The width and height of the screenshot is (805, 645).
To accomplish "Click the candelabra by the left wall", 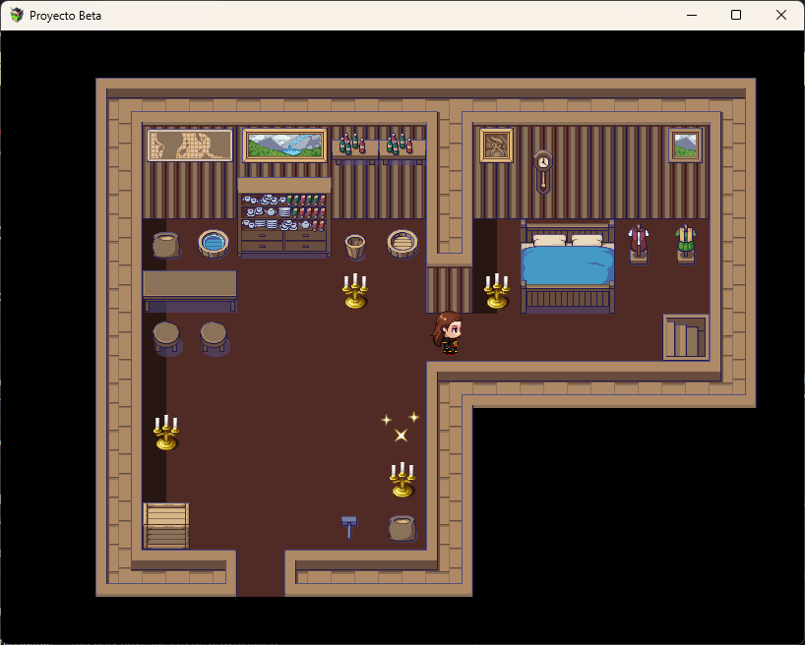I will pyautogui.click(x=166, y=433).
